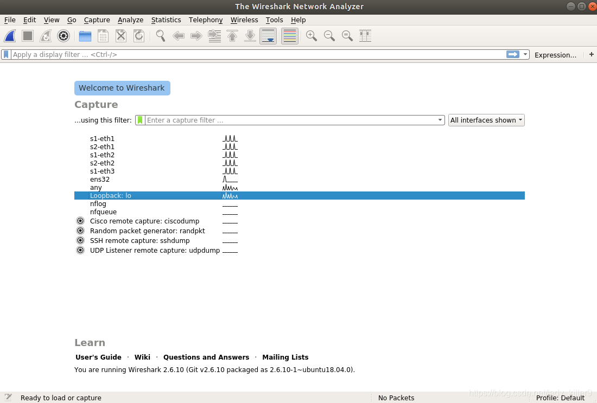Viewport: 597px width, 403px height.
Task: Open the Mailing Lists link
Action: click(x=285, y=357)
